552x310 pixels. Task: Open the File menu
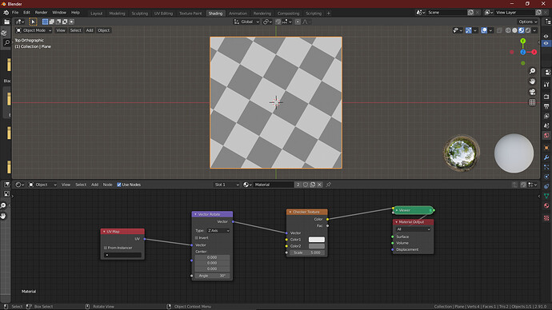(15, 12)
